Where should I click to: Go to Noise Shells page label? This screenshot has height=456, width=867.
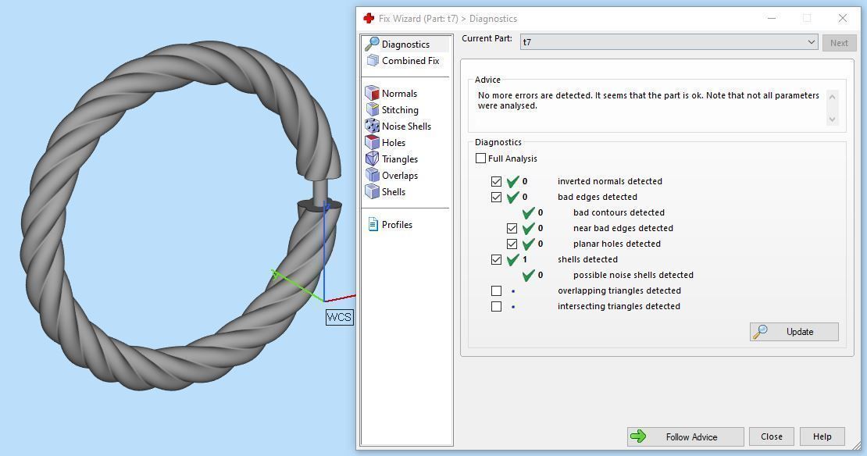tap(406, 126)
